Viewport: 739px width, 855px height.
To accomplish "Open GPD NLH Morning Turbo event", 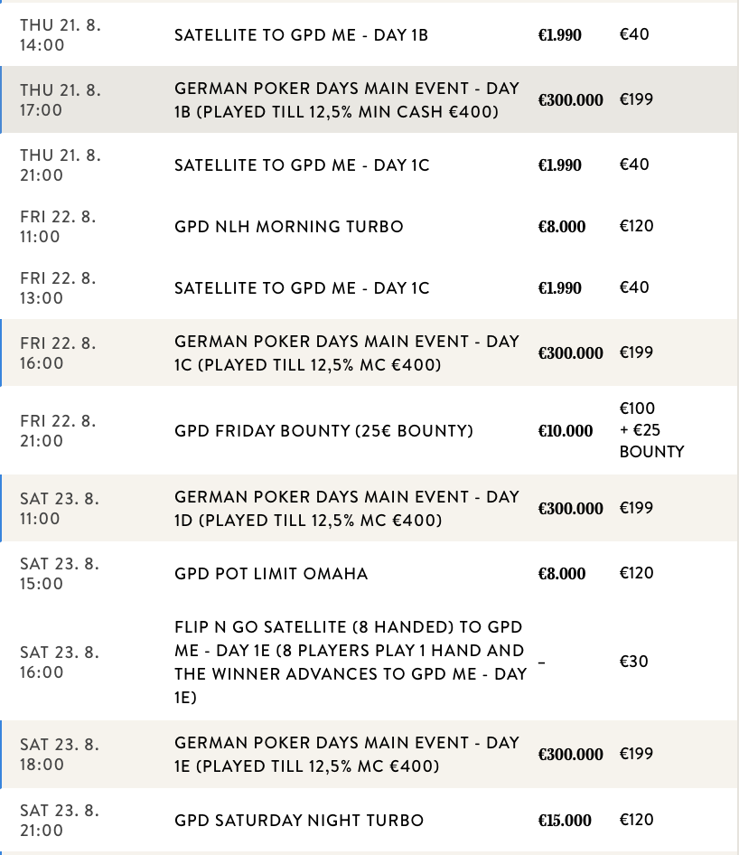I will [289, 227].
